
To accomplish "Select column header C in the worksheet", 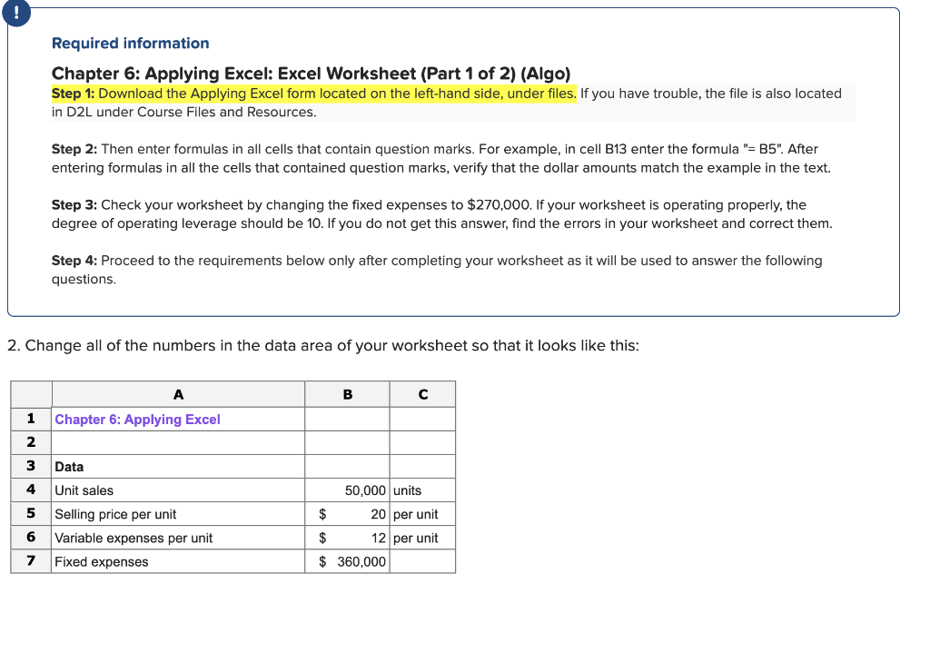I will pyautogui.click(x=422, y=393).
